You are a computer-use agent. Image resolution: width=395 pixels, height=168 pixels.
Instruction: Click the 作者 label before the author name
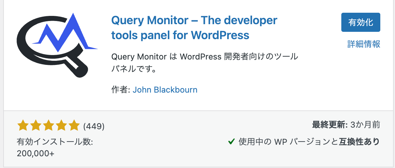120,90
